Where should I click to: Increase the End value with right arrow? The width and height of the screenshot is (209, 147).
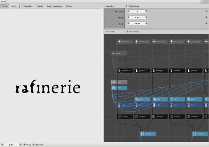[x=146, y=24]
